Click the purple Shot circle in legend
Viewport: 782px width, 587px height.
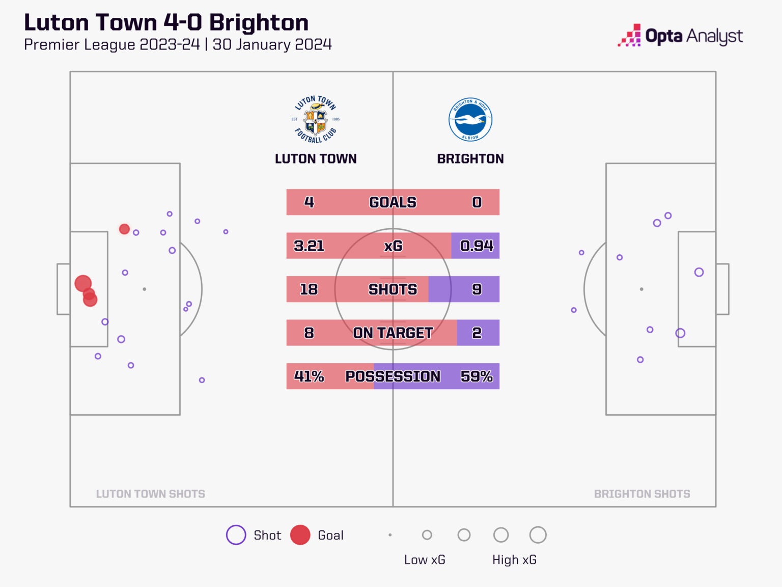pyautogui.click(x=236, y=535)
